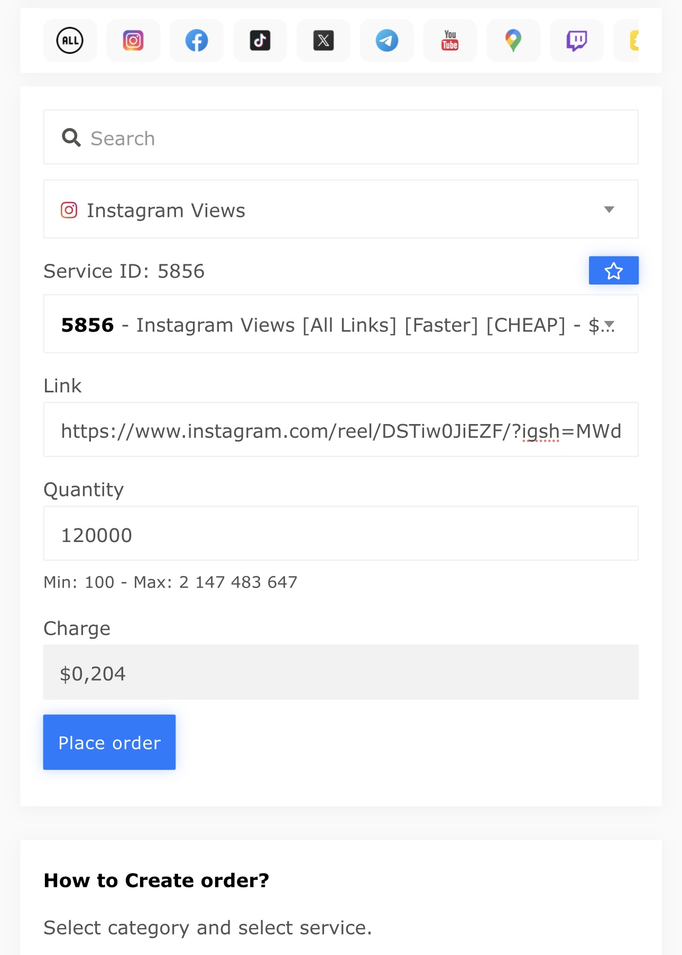Select the Google Maps platform icon
Screen dimensions: 682x955
coord(513,41)
